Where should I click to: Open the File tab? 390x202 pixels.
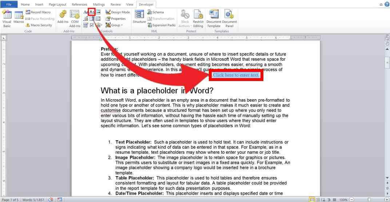coord(9,4)
